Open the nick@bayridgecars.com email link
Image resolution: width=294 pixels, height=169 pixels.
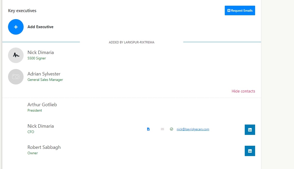pos(193,129)
